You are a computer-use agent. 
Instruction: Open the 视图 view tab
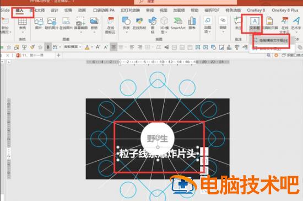pyautogui.click(x=163, y=10)
